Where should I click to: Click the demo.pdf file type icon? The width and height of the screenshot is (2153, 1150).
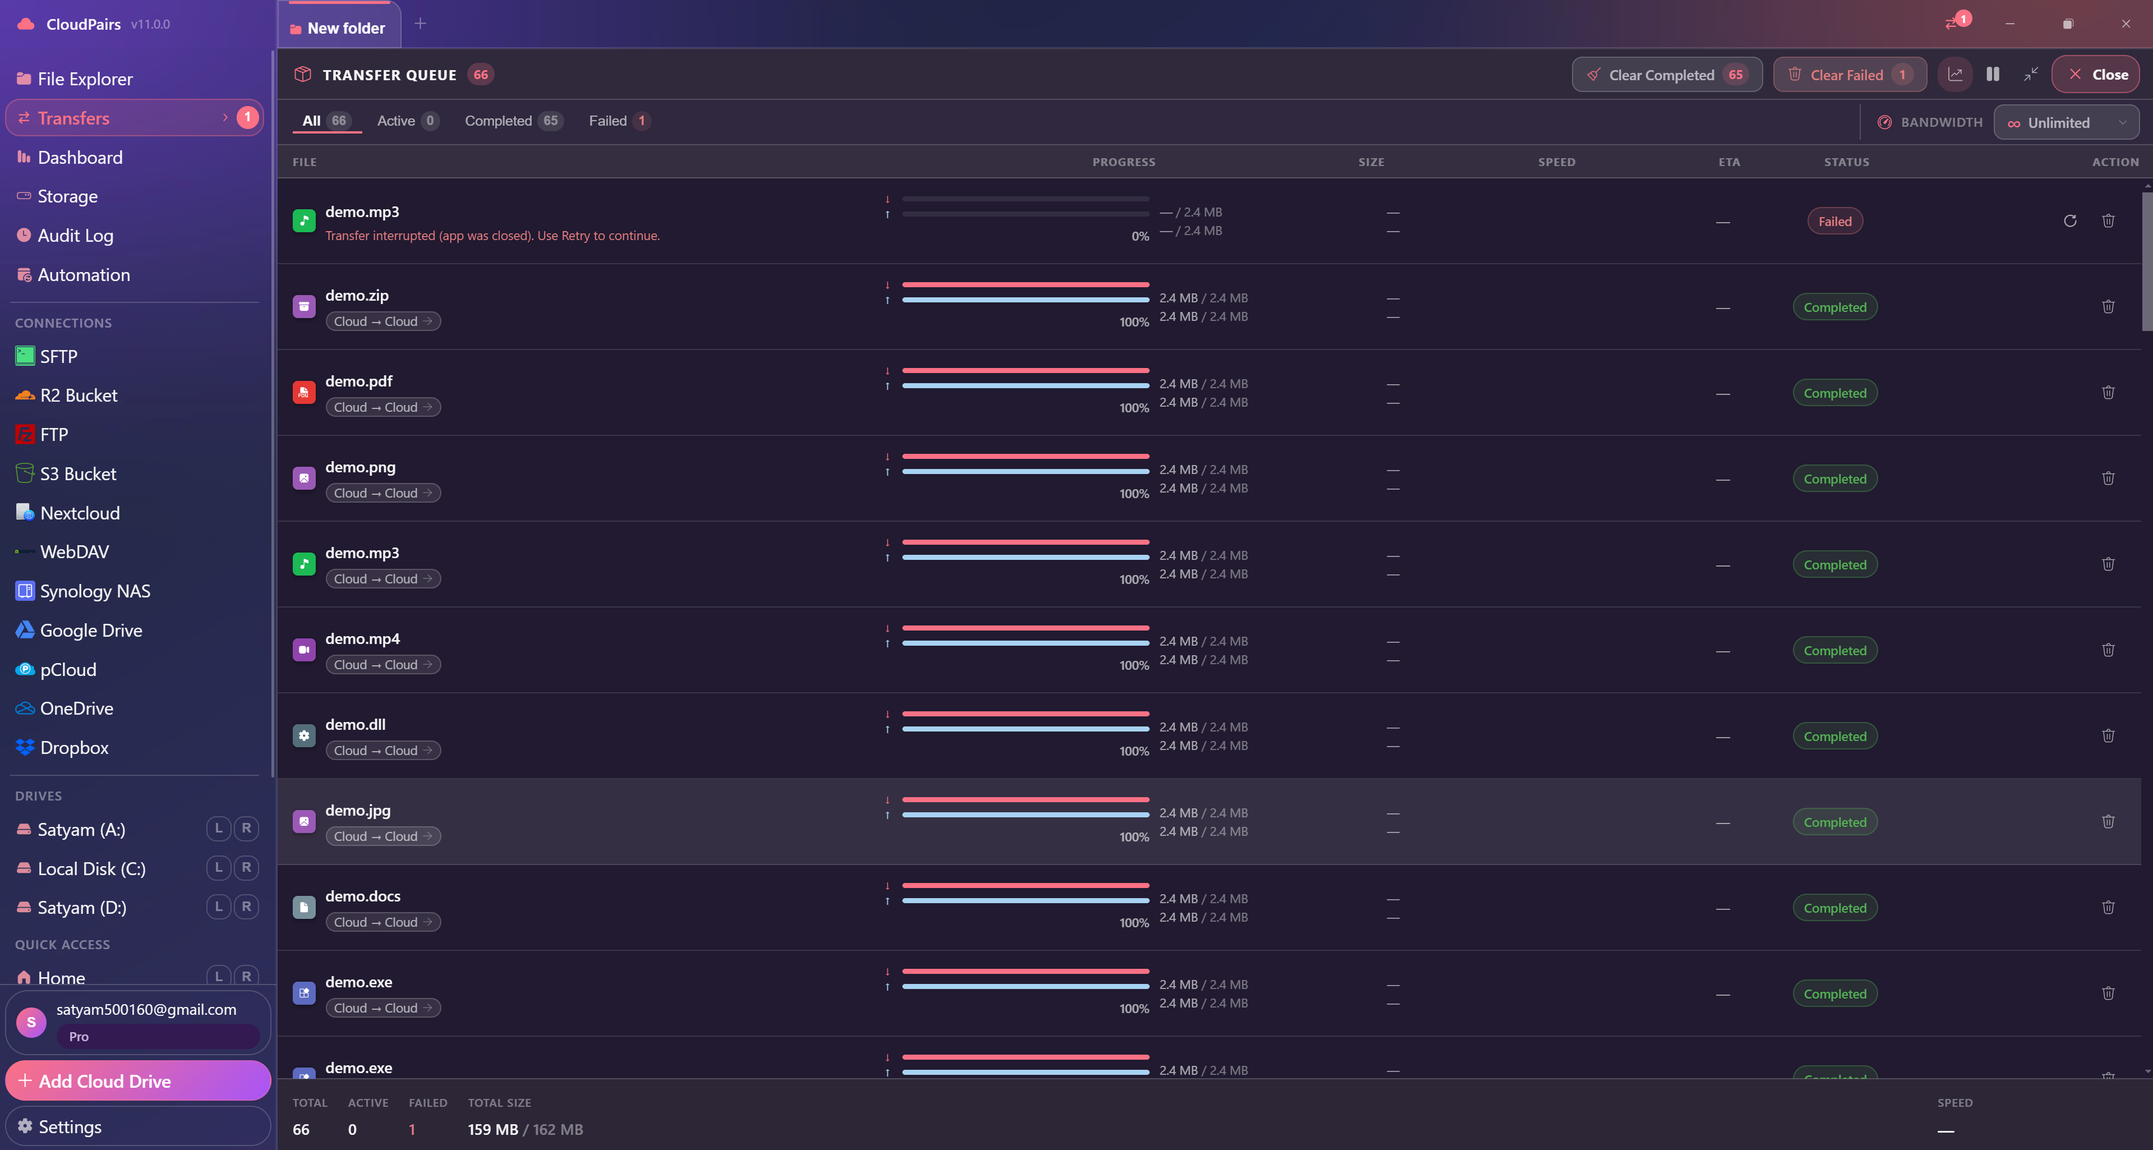coord(304,393)
